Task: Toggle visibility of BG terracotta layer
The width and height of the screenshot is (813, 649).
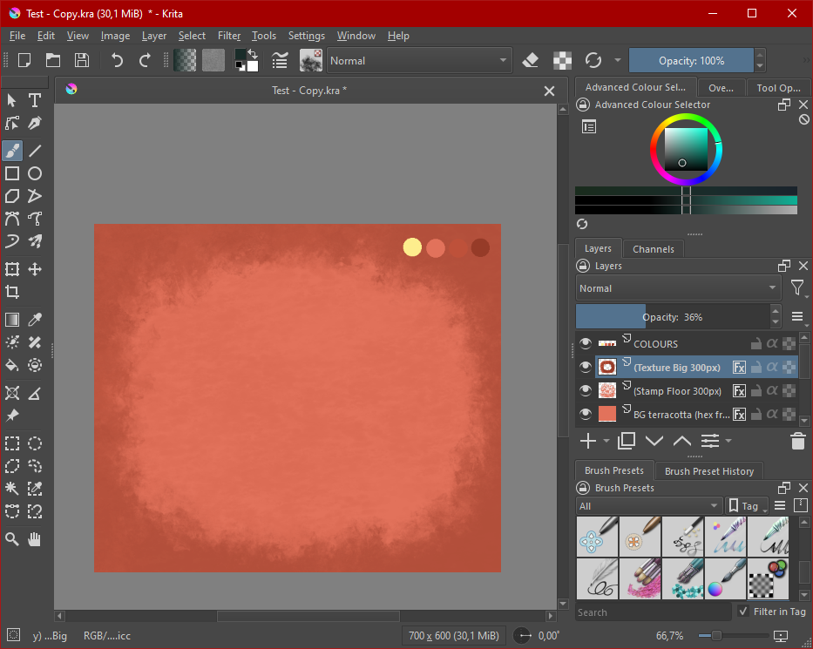Action: click(586, 414)
